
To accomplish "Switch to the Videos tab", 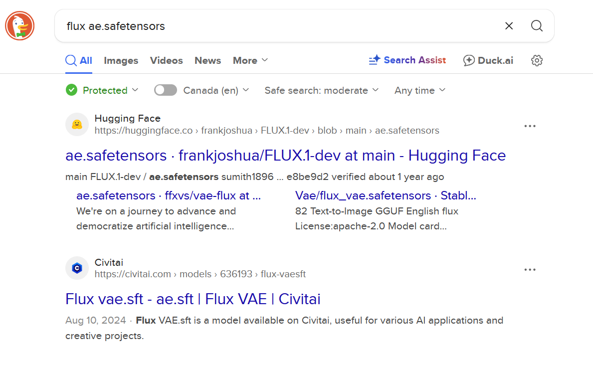I will (166, 61).
